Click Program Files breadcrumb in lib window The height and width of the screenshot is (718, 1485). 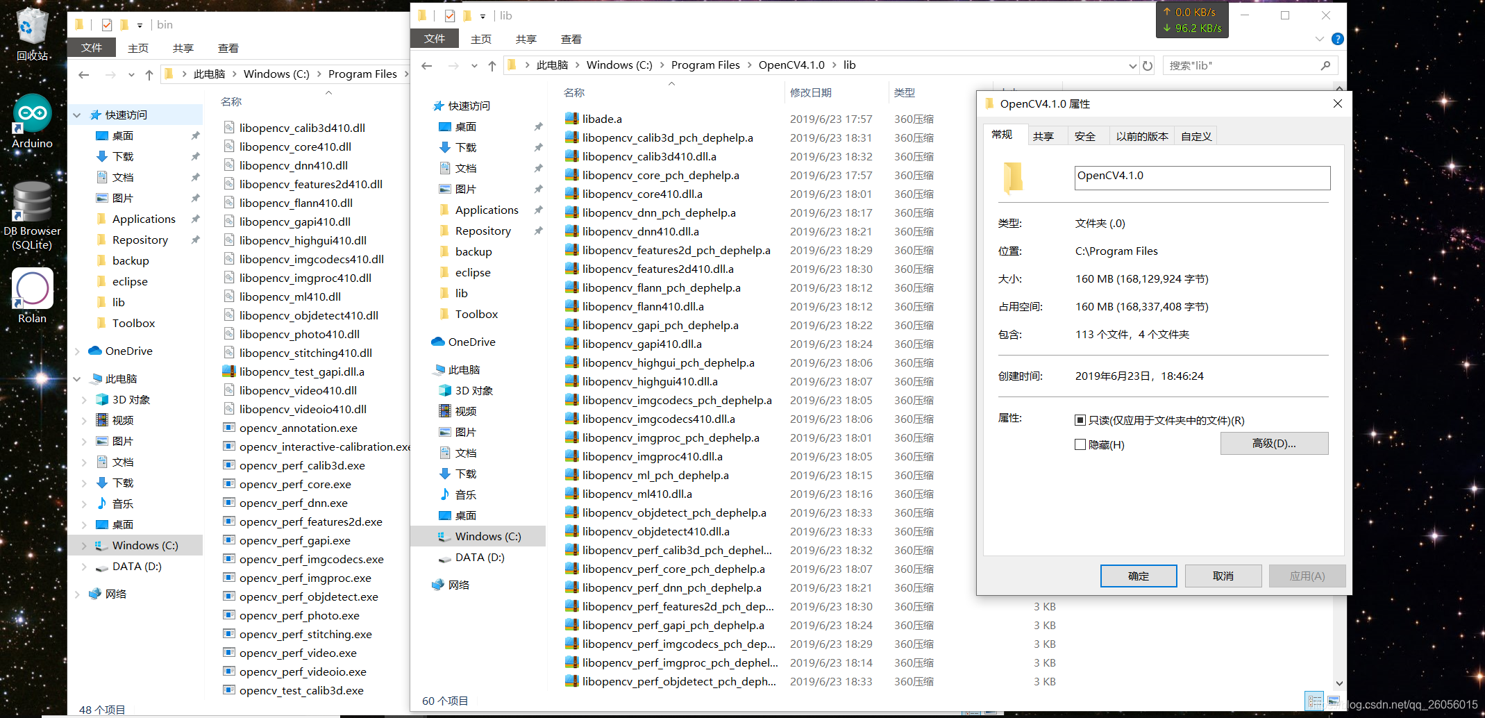[x=705, y=65]
